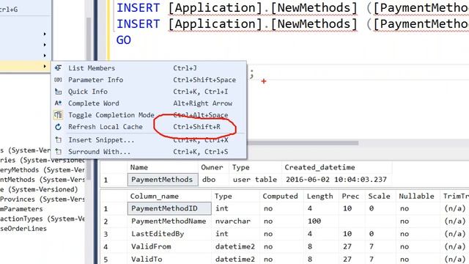Click the TransactionTypes (System-Versioned) tree item
Image resolution: width=469 pixels, height=264 pixels.
[x=43, y=219]
